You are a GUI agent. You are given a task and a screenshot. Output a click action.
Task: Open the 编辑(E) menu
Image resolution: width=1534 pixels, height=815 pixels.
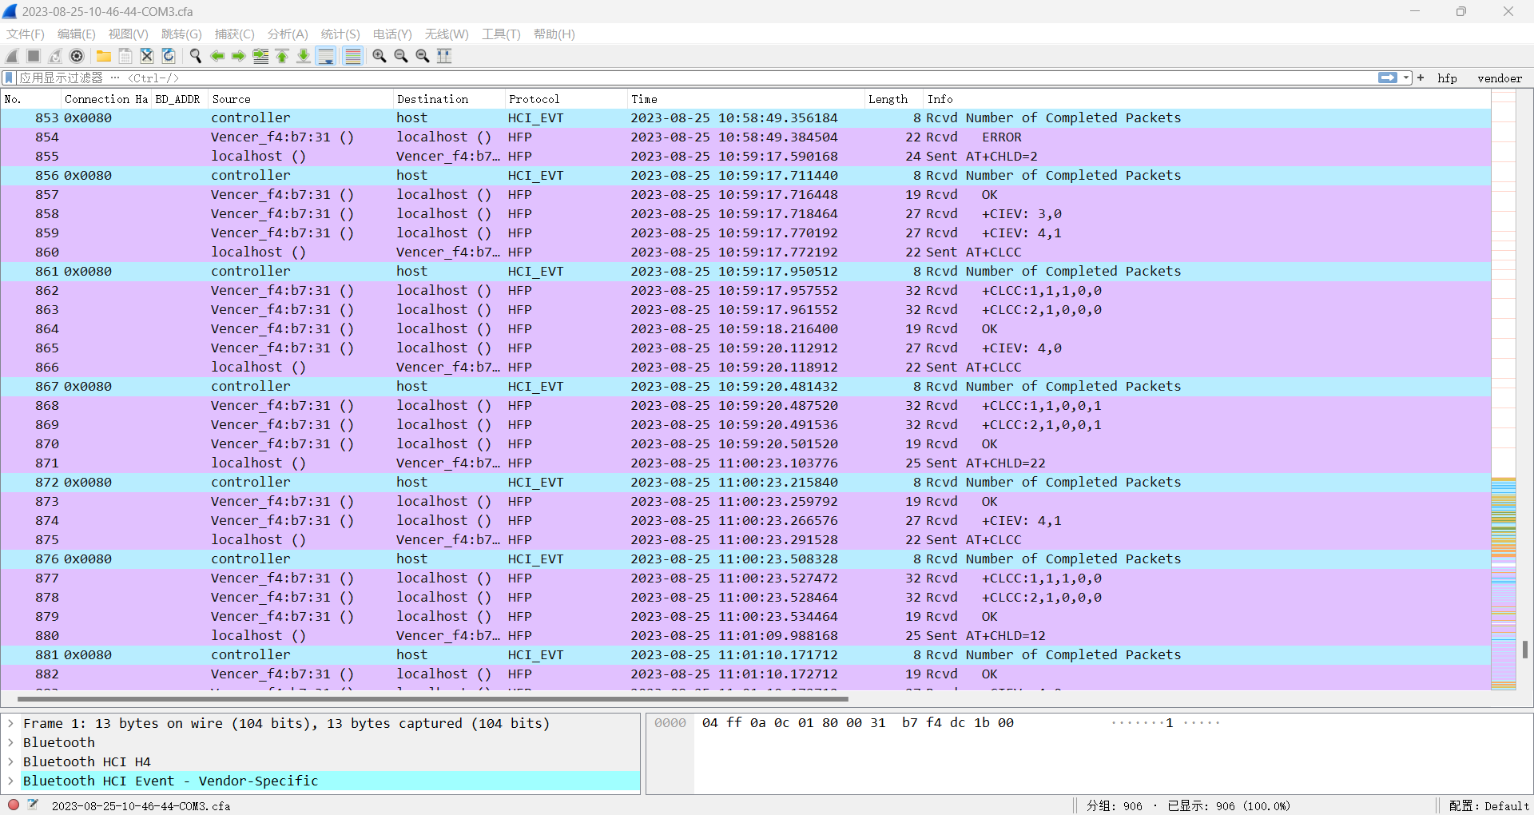77,34
